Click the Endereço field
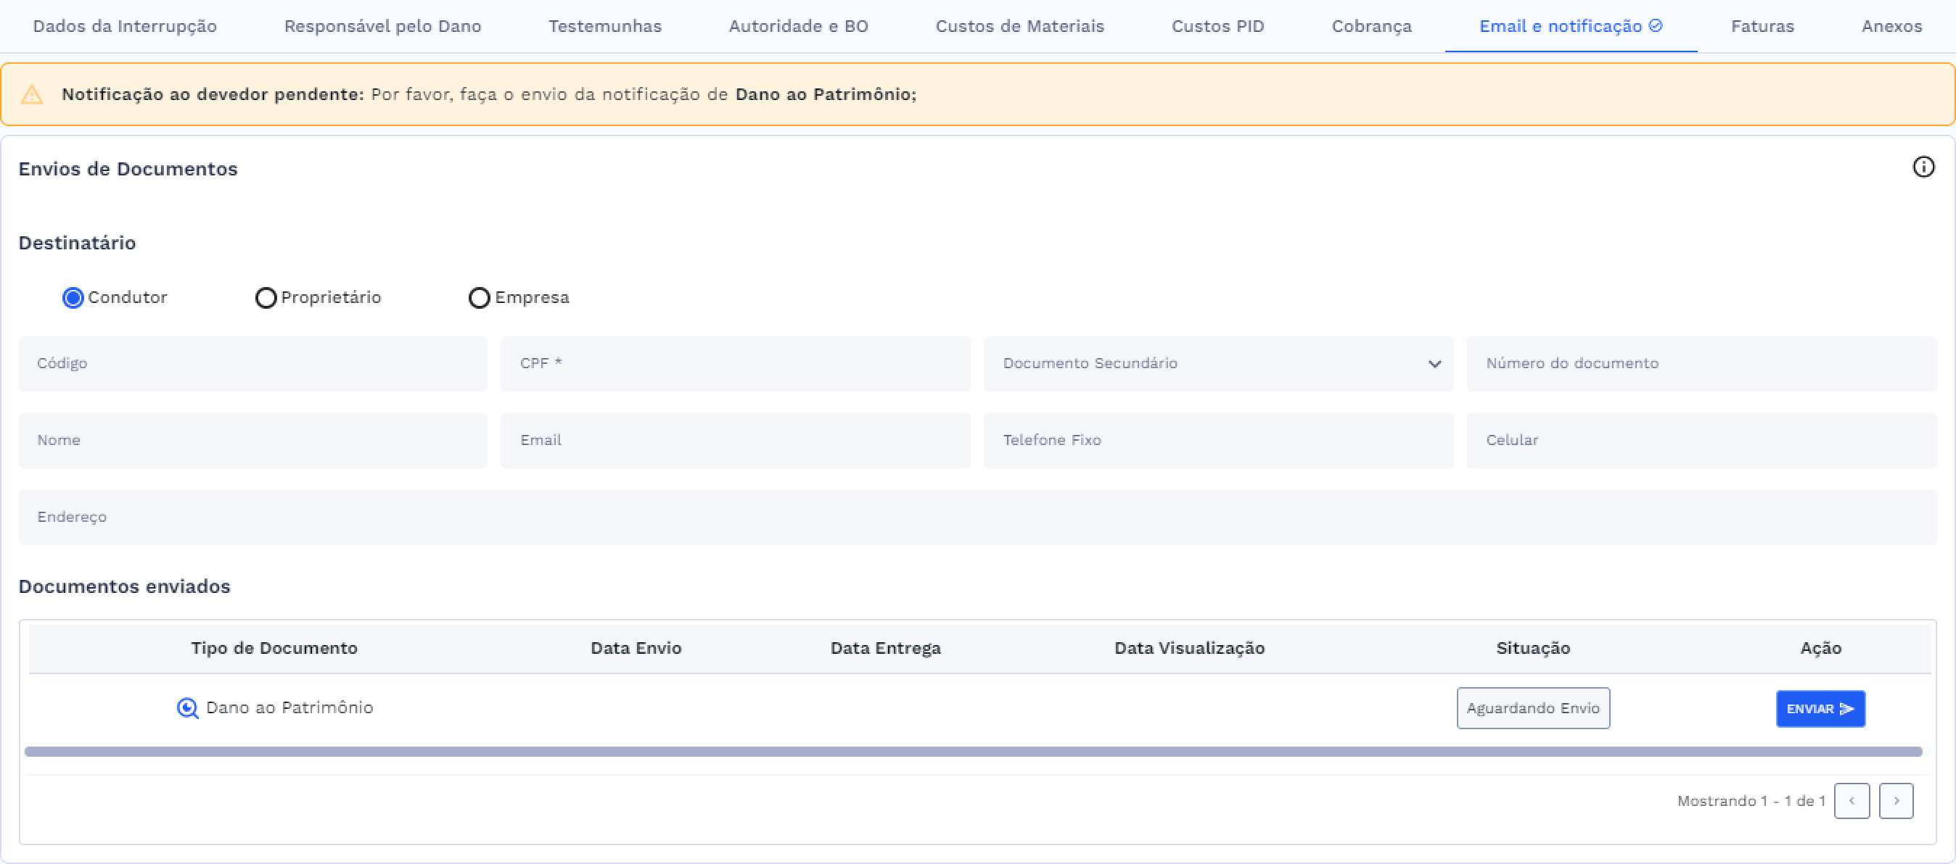Screen dimensions: 1956x864 (977, 517)
